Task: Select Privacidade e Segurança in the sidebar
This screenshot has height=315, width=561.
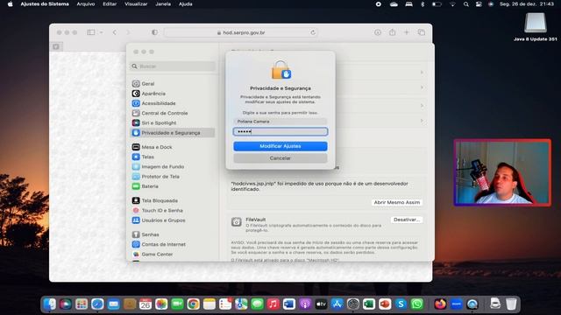Action: 173,133
